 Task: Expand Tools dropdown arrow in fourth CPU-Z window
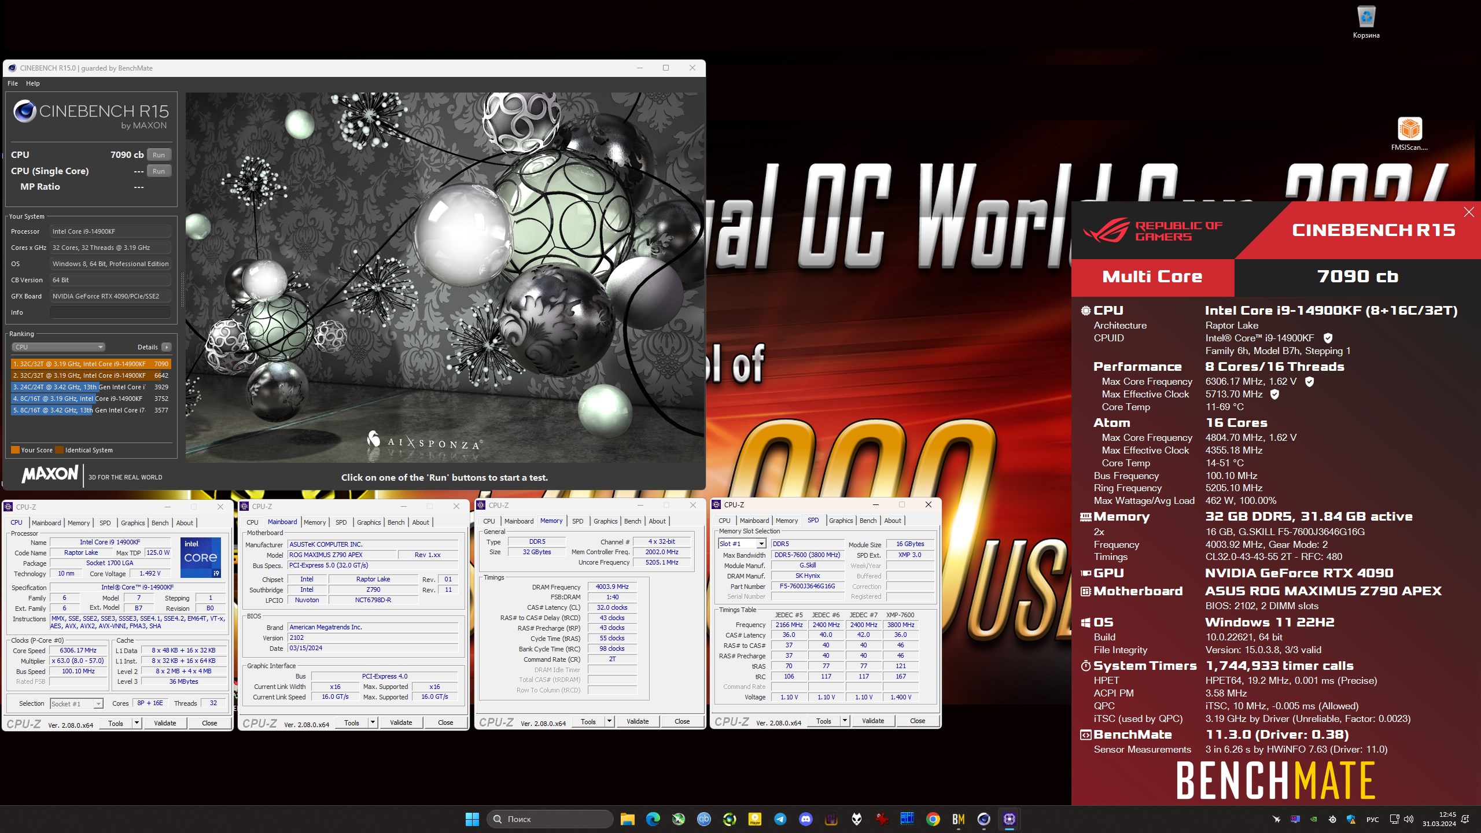pos(845,721)
